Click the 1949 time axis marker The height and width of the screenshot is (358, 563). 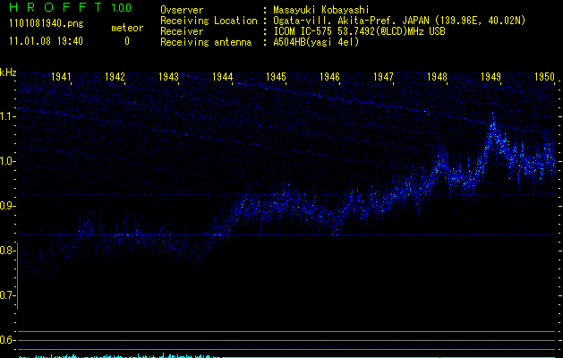pyautogui.click(x=490, y=77)
